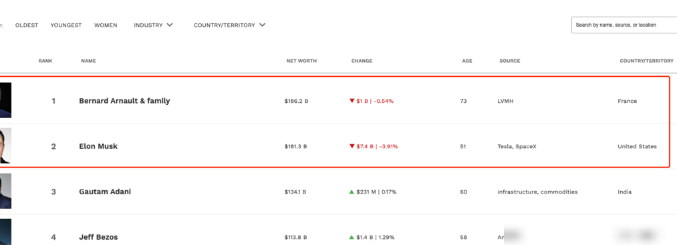The height and width of the screenshot is (245, 677).
Task: Click the green up arrow in Adani's change
Action: tap(352, 192)
